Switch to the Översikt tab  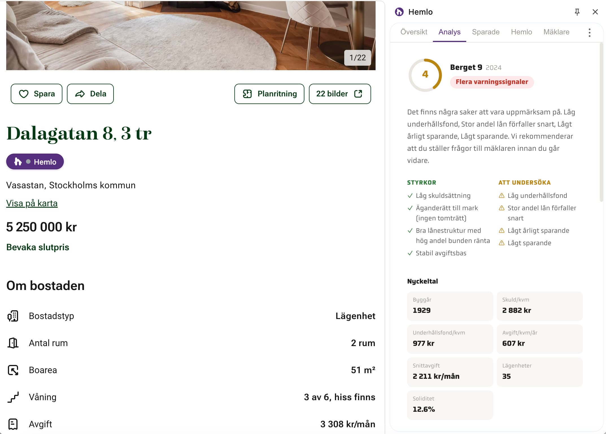click(x=414, y=32)
